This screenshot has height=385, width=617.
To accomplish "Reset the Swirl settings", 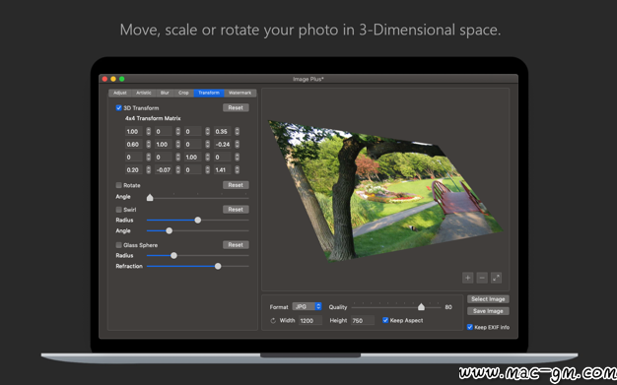I will [x=236, y=209].
